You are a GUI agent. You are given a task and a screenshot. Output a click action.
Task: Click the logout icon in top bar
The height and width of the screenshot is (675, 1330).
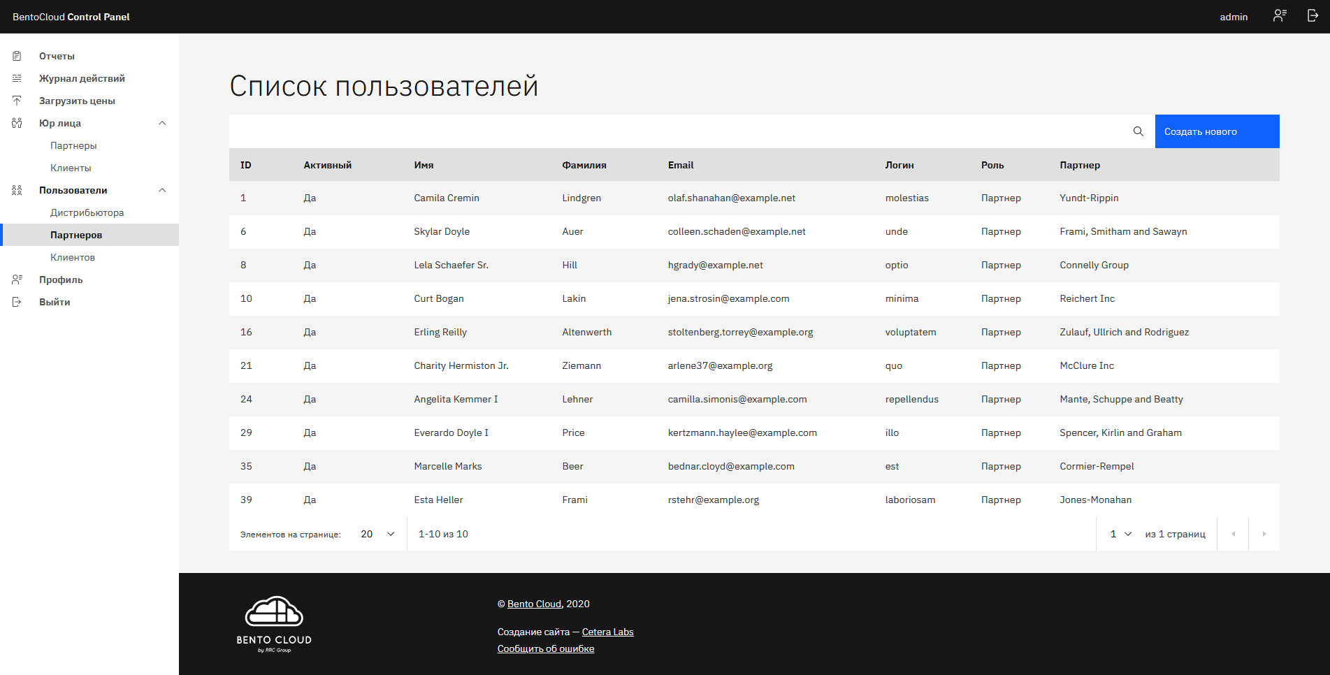(1313, 16)
